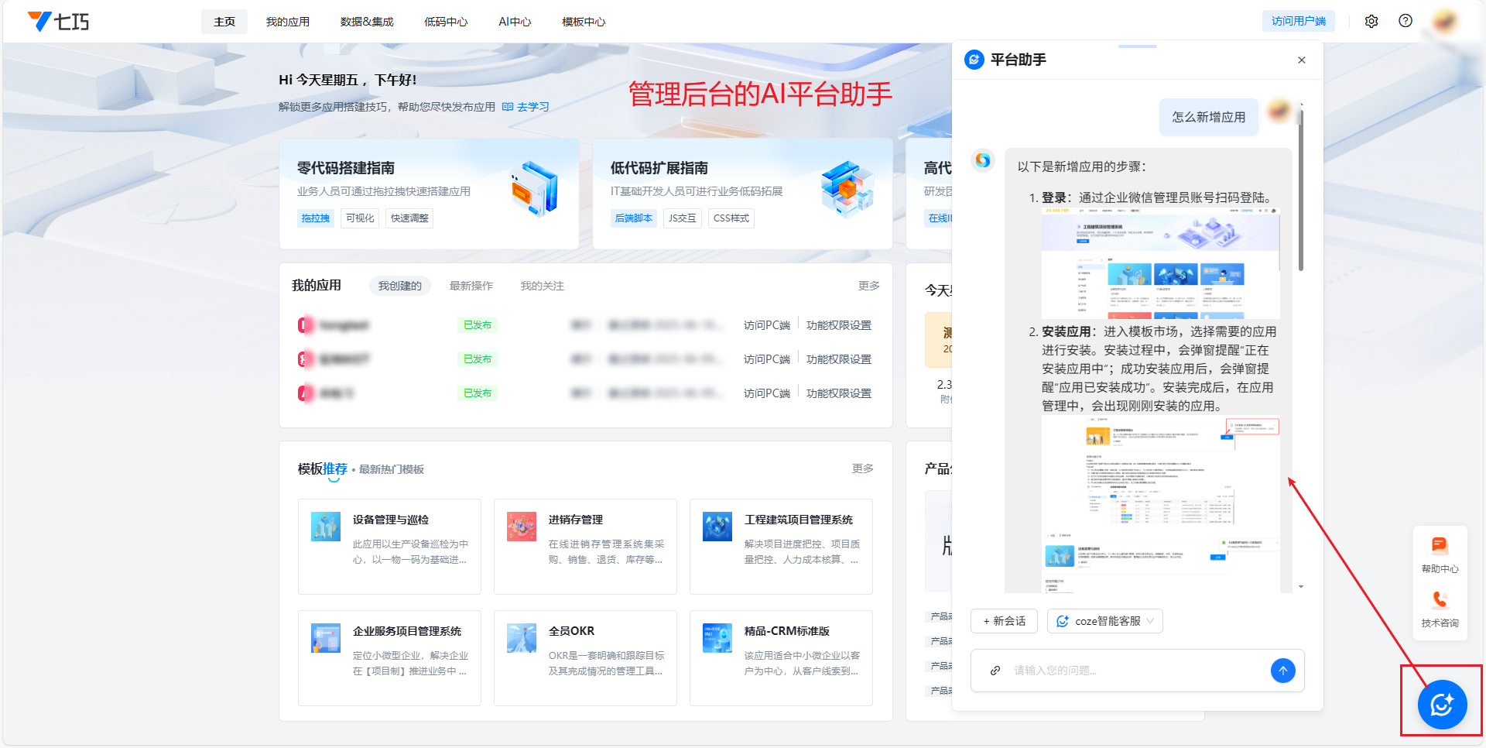Open the 进销存管理 template card
This screenshot has height=748, width=1486.
tap(585, 546)
